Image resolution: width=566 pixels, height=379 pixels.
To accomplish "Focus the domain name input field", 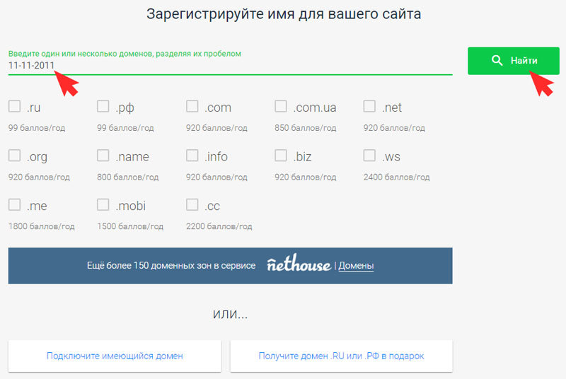I will point(231,66).
